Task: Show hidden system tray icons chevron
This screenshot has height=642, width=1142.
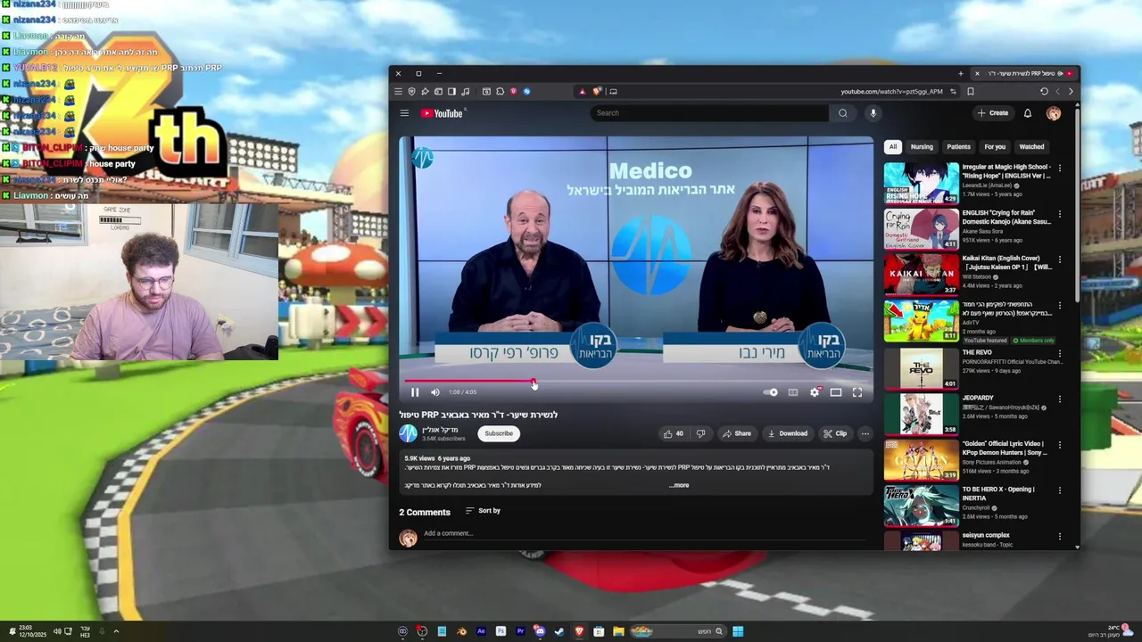Action: (116, 631)
